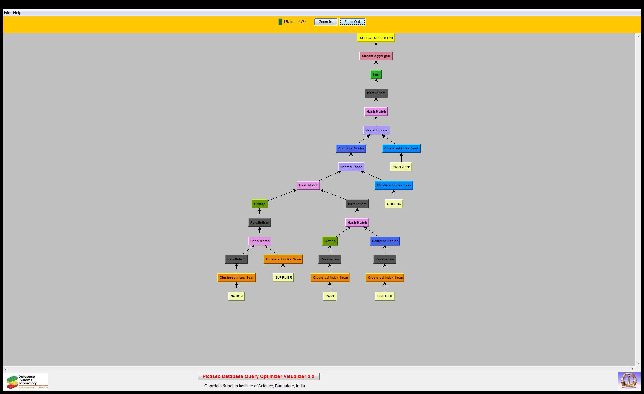
Task: Click the SUPPLIER table node
Action: click(x=283, y=278)
